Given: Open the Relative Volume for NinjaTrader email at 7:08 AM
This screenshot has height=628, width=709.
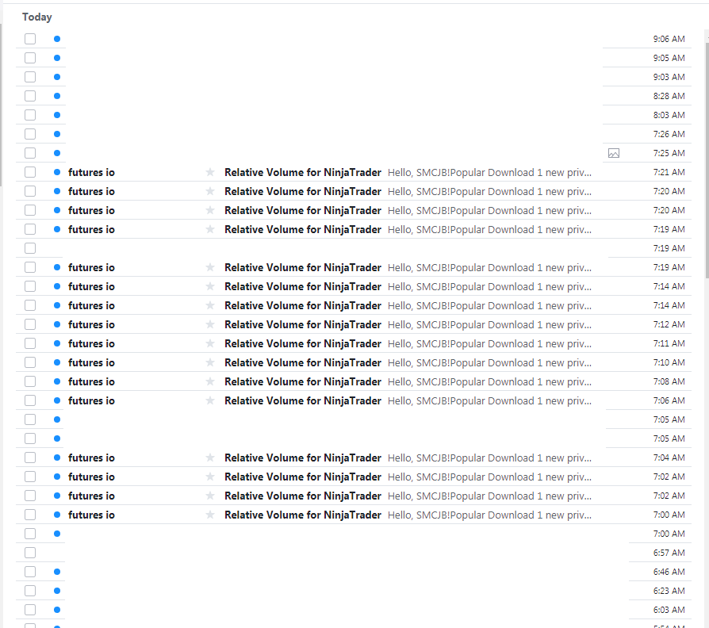Looking at the screenshot, I should [x=303, y=381].
